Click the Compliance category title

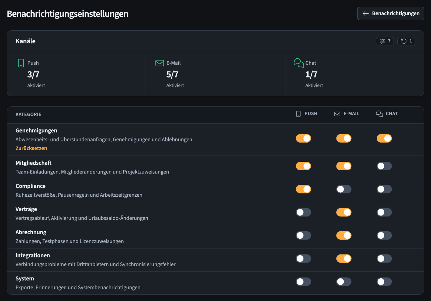coord(30,186)
